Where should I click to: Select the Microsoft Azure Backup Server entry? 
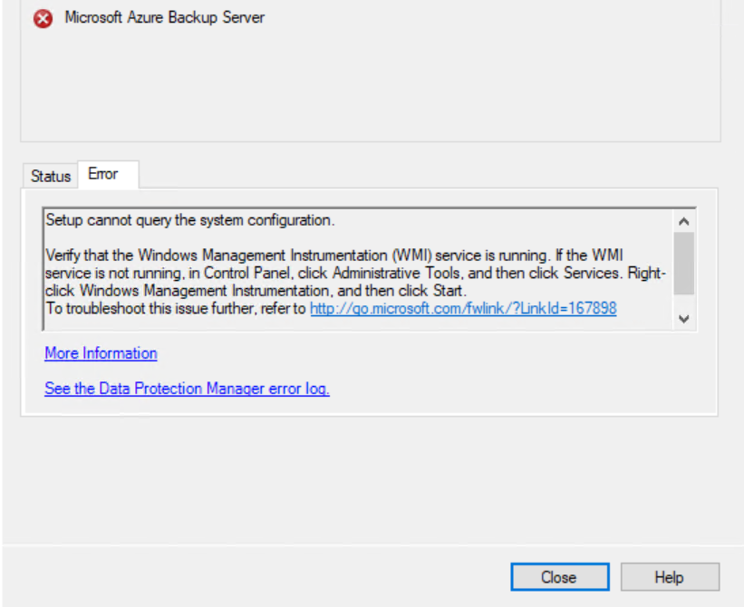(x=165, y=17)
